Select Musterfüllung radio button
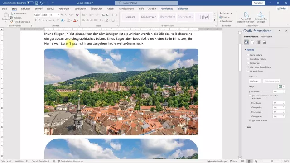This screenshot has width=290, height=163. (x=248, y=71)
